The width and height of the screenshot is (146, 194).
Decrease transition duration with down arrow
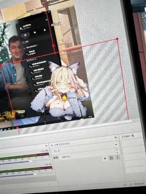click(117, 153)
